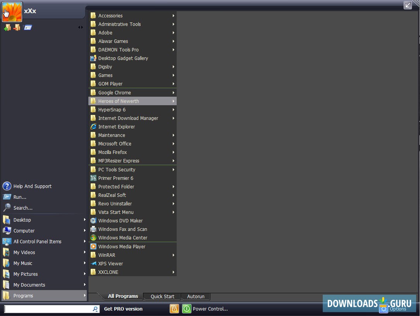This screenshot has height=316, width=420.
Task: Open the Mozilla Firefox folder
Action: [x=133, y=152]
